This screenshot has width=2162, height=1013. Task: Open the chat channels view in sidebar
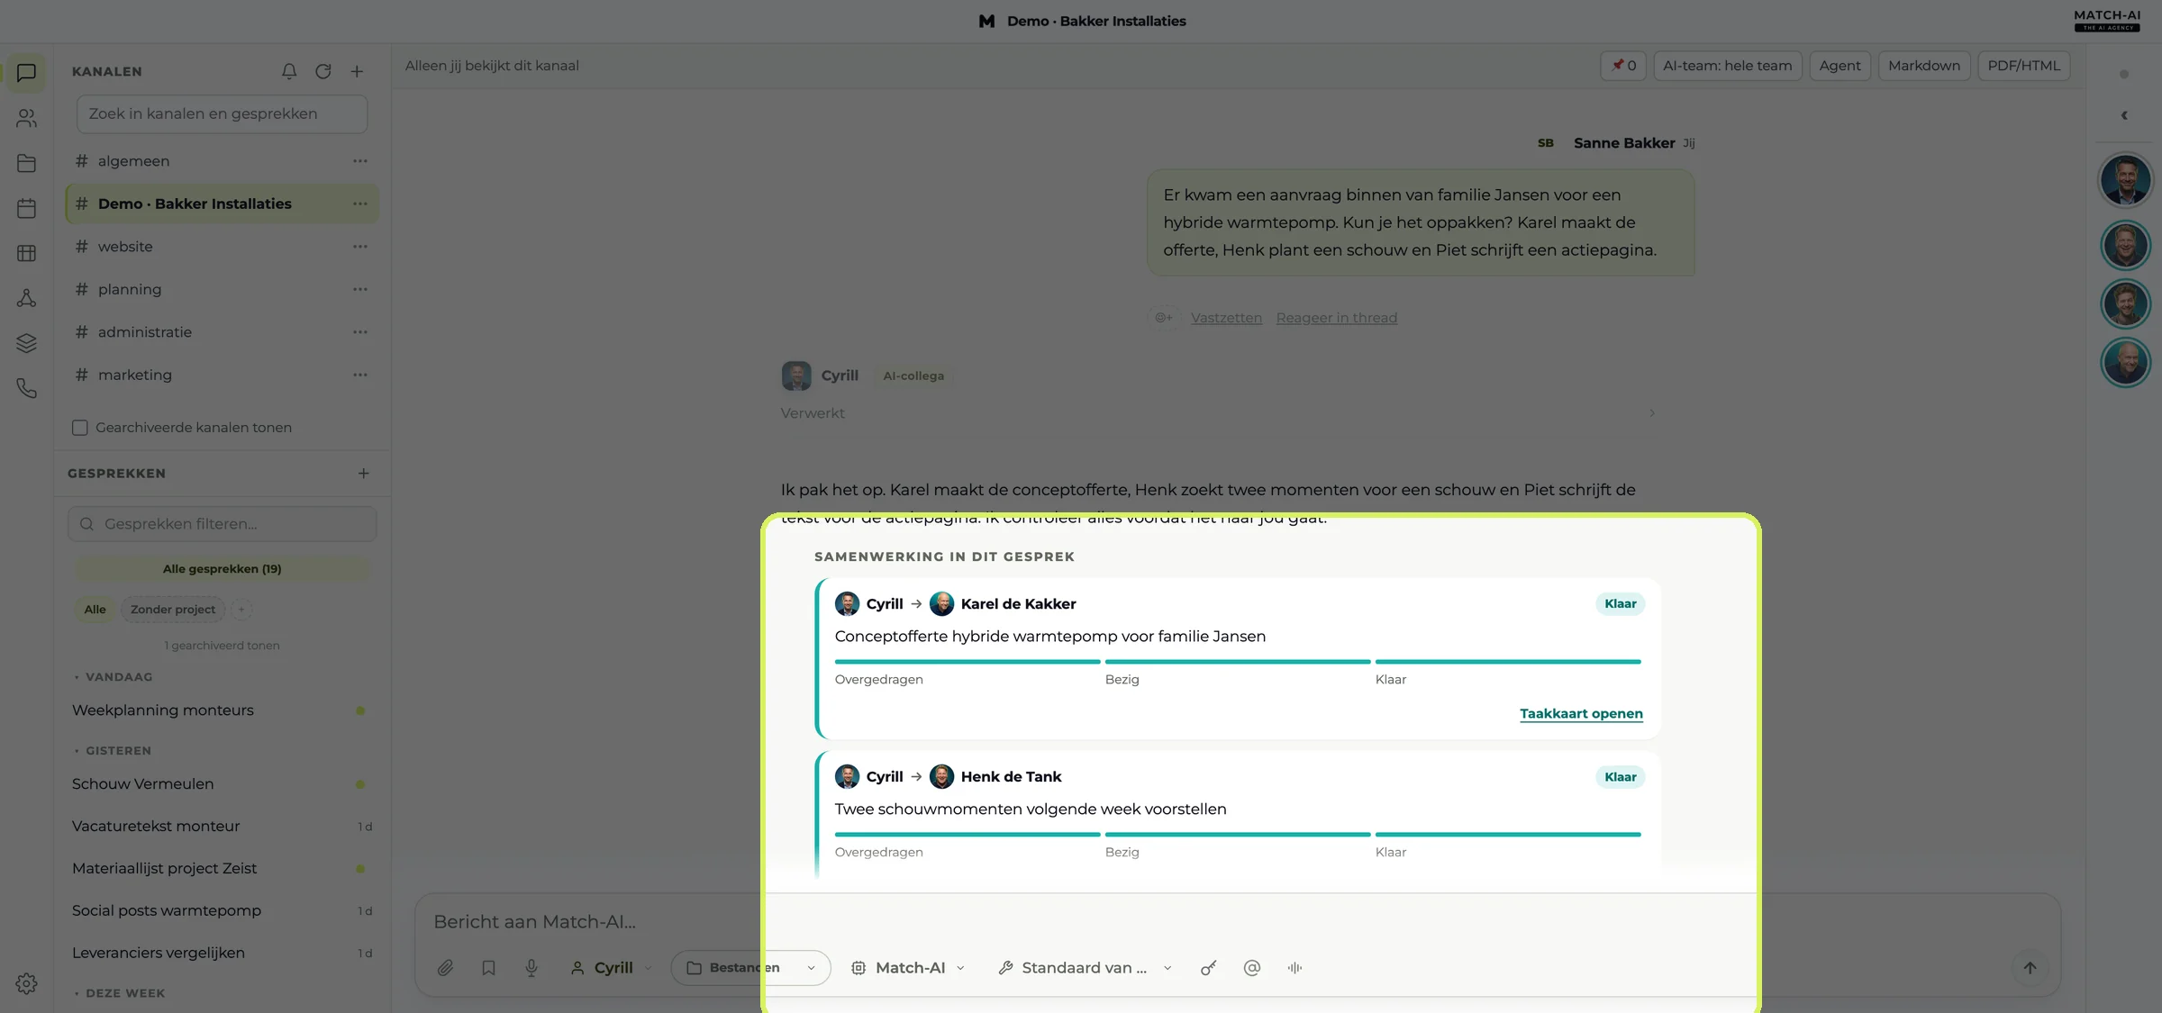[x=26, y=73]
